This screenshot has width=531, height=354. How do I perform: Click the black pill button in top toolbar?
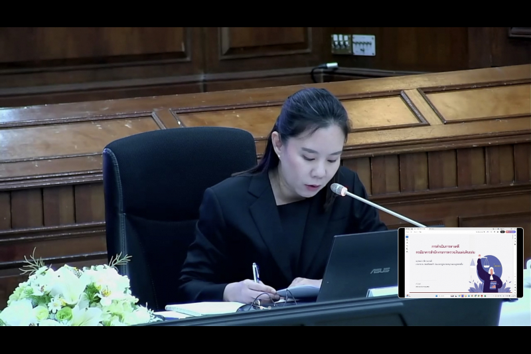point(502,232)
